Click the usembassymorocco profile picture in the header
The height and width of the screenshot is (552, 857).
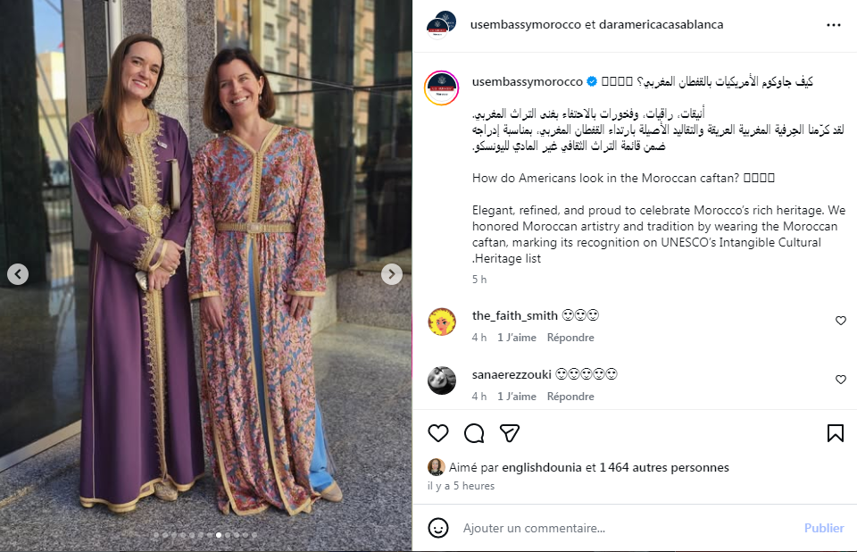[x=442, y=25]
